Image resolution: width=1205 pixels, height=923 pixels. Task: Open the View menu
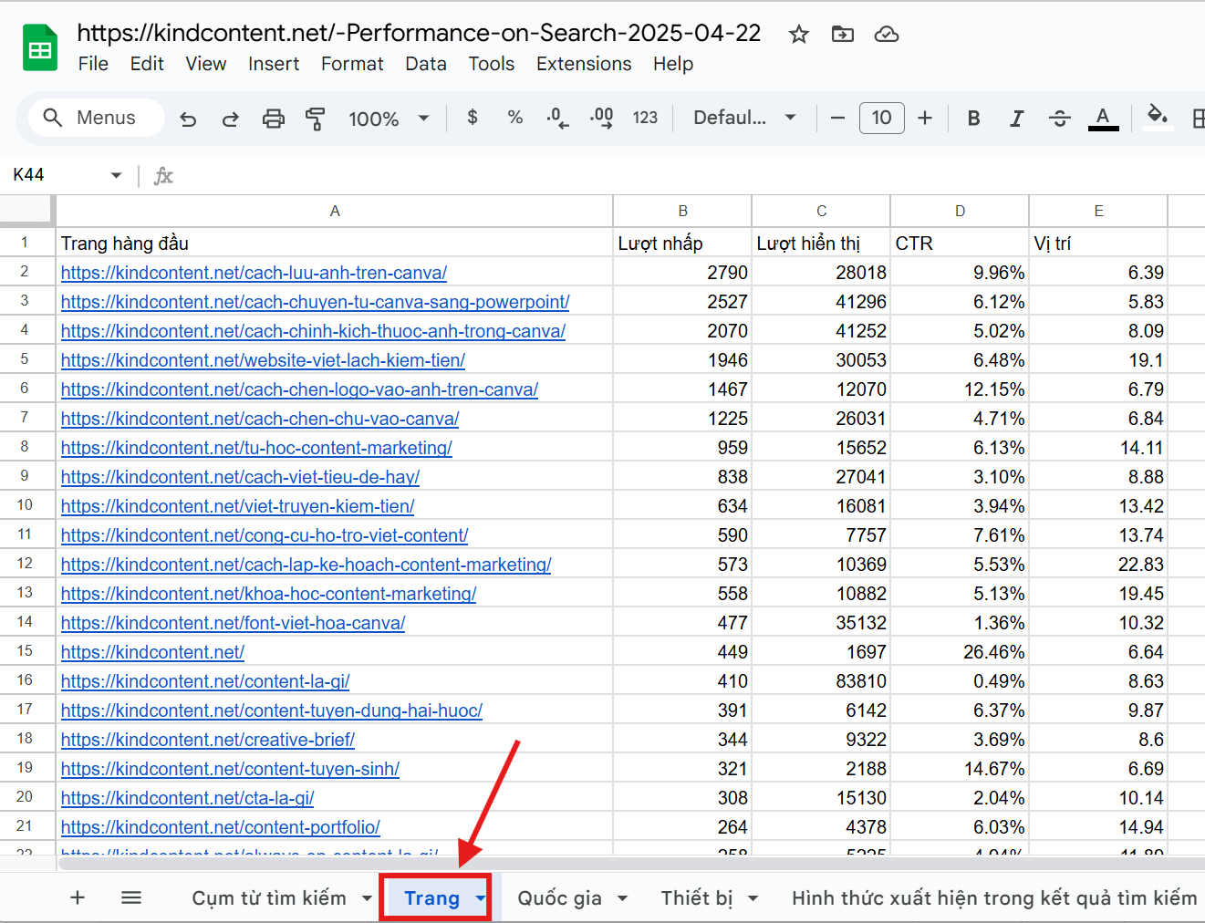click(x=206, y=64)
